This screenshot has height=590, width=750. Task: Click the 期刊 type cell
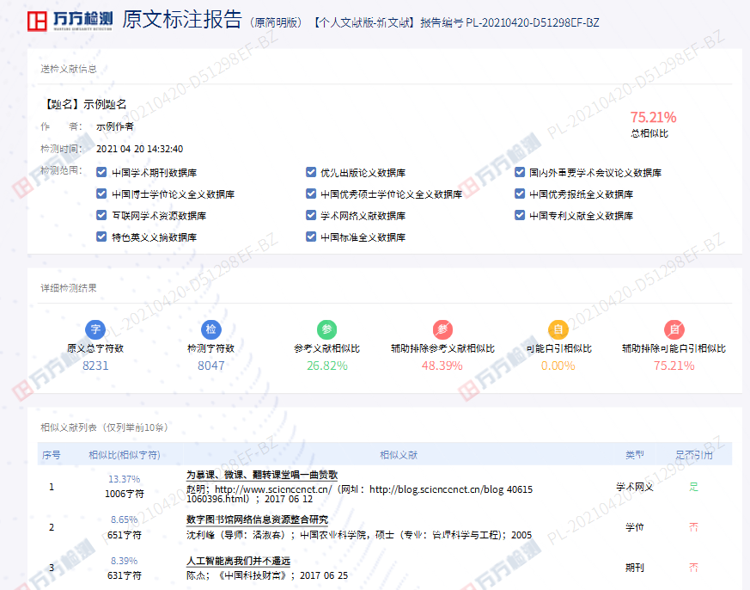tap(635, 568)
